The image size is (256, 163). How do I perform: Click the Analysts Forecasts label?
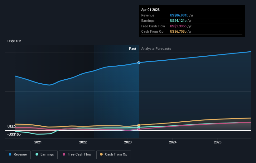(x=156, y=49)
